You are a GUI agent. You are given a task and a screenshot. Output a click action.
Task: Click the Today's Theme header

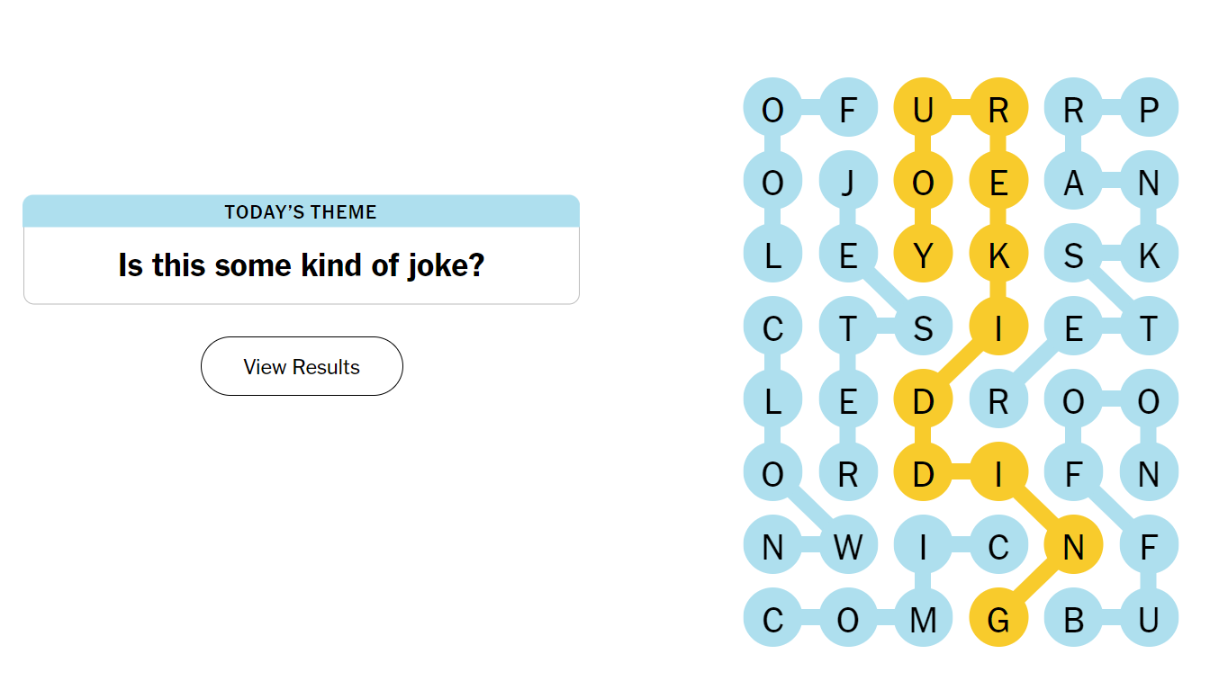click(x=301, y=212)
